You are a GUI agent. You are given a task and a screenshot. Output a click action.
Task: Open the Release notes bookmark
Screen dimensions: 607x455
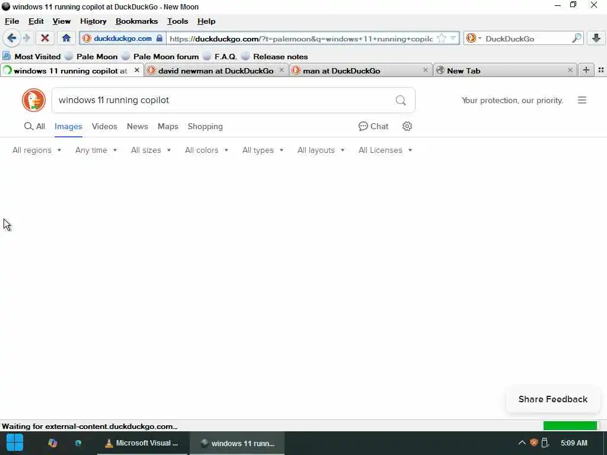coord(275,56)
